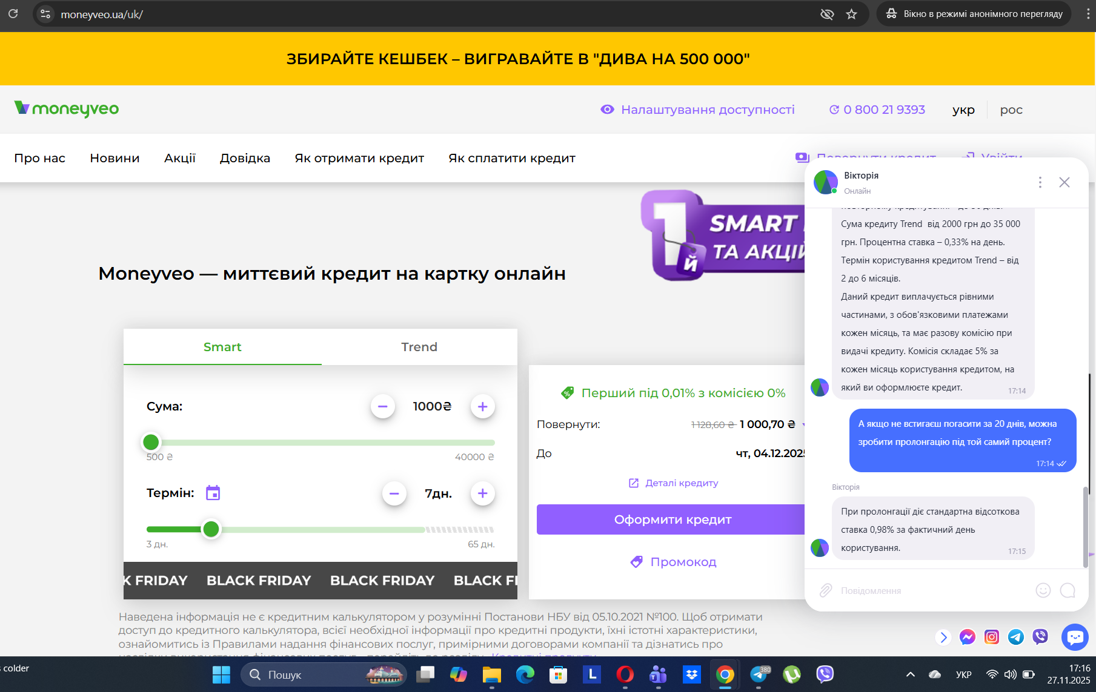Open the tracking protection eye icon
This screenshot has height=692, width=1096.
[827, 14]
